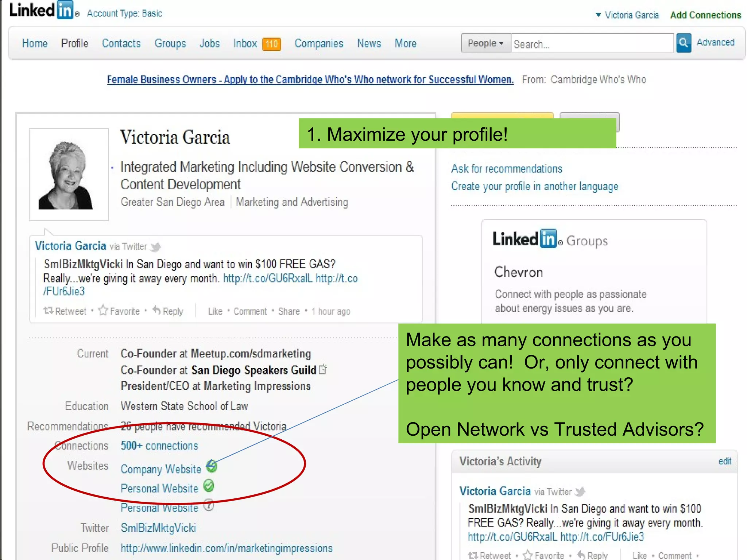The image size is (747, 560).
Task: Open the GU6RxalL link in profile tweet
Action: coord(268,279)
